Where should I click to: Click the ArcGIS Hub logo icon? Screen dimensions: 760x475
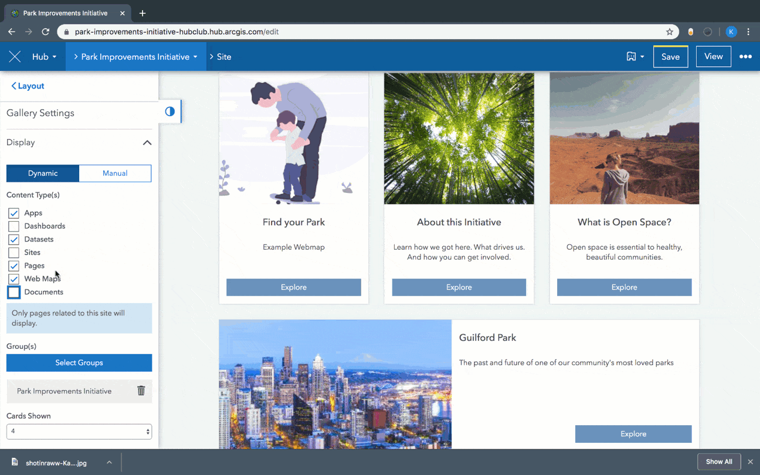(15, 57)
